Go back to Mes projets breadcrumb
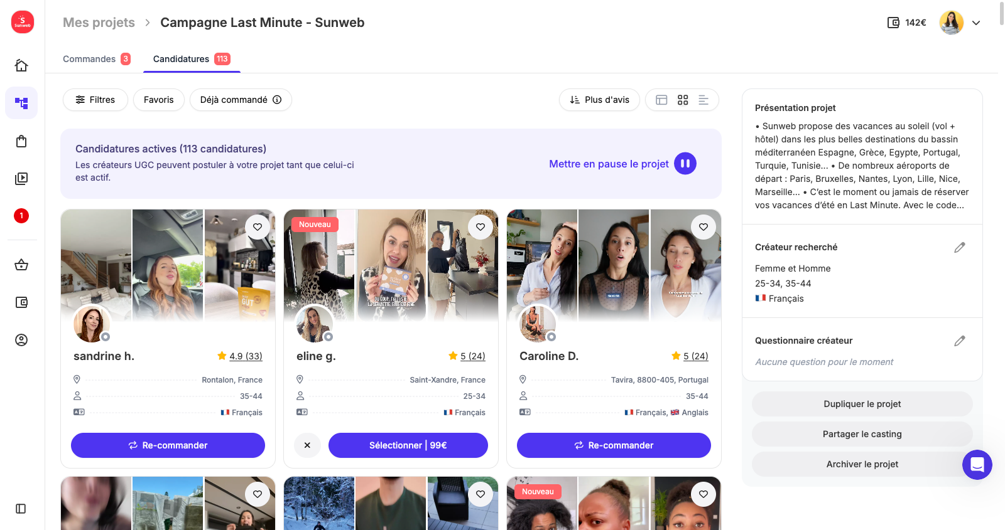The height and width of the screenshot is (530, 1005). 99,23
